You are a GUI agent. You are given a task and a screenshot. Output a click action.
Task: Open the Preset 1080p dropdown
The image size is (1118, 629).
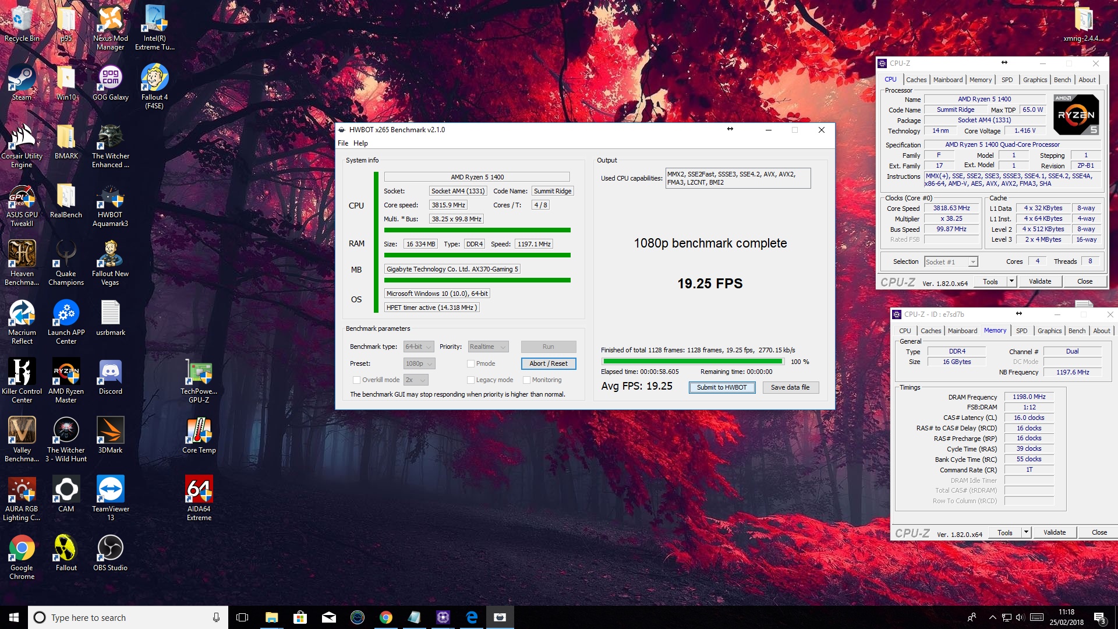click(x=419, y=363)
